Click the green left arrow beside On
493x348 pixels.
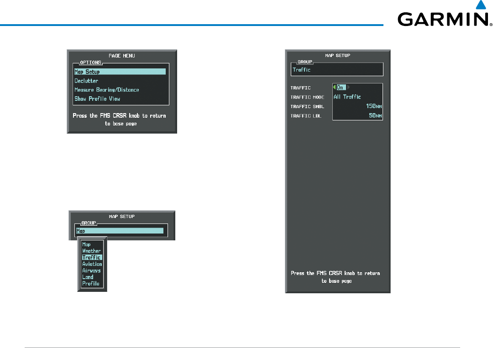pos(335,87)
